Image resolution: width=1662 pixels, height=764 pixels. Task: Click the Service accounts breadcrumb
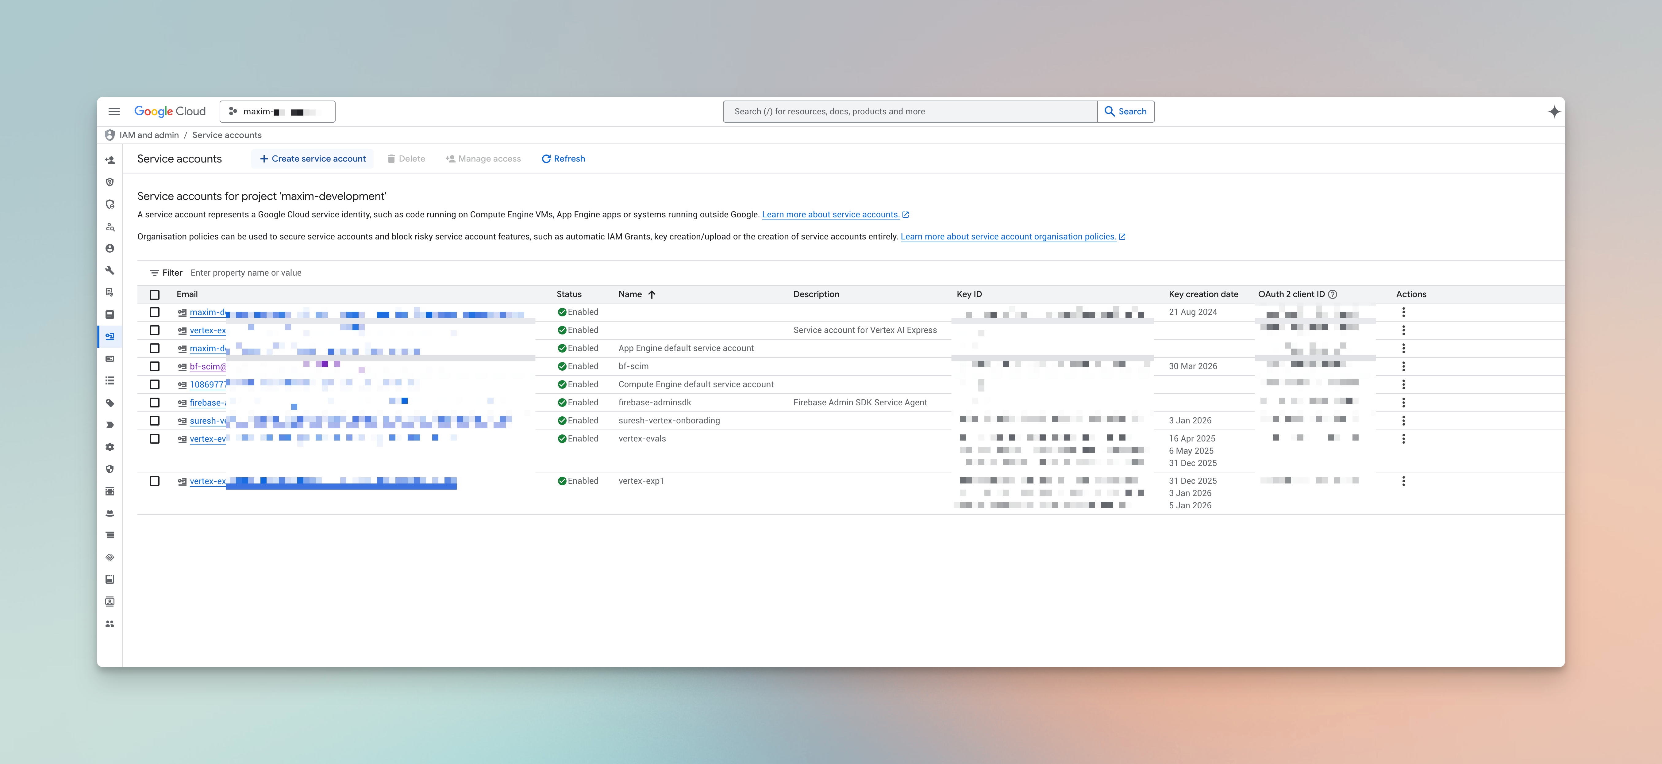tap(227, 135)
